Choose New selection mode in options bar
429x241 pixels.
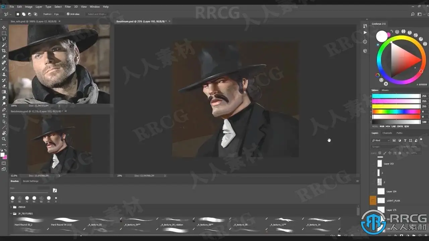point(18,14)
